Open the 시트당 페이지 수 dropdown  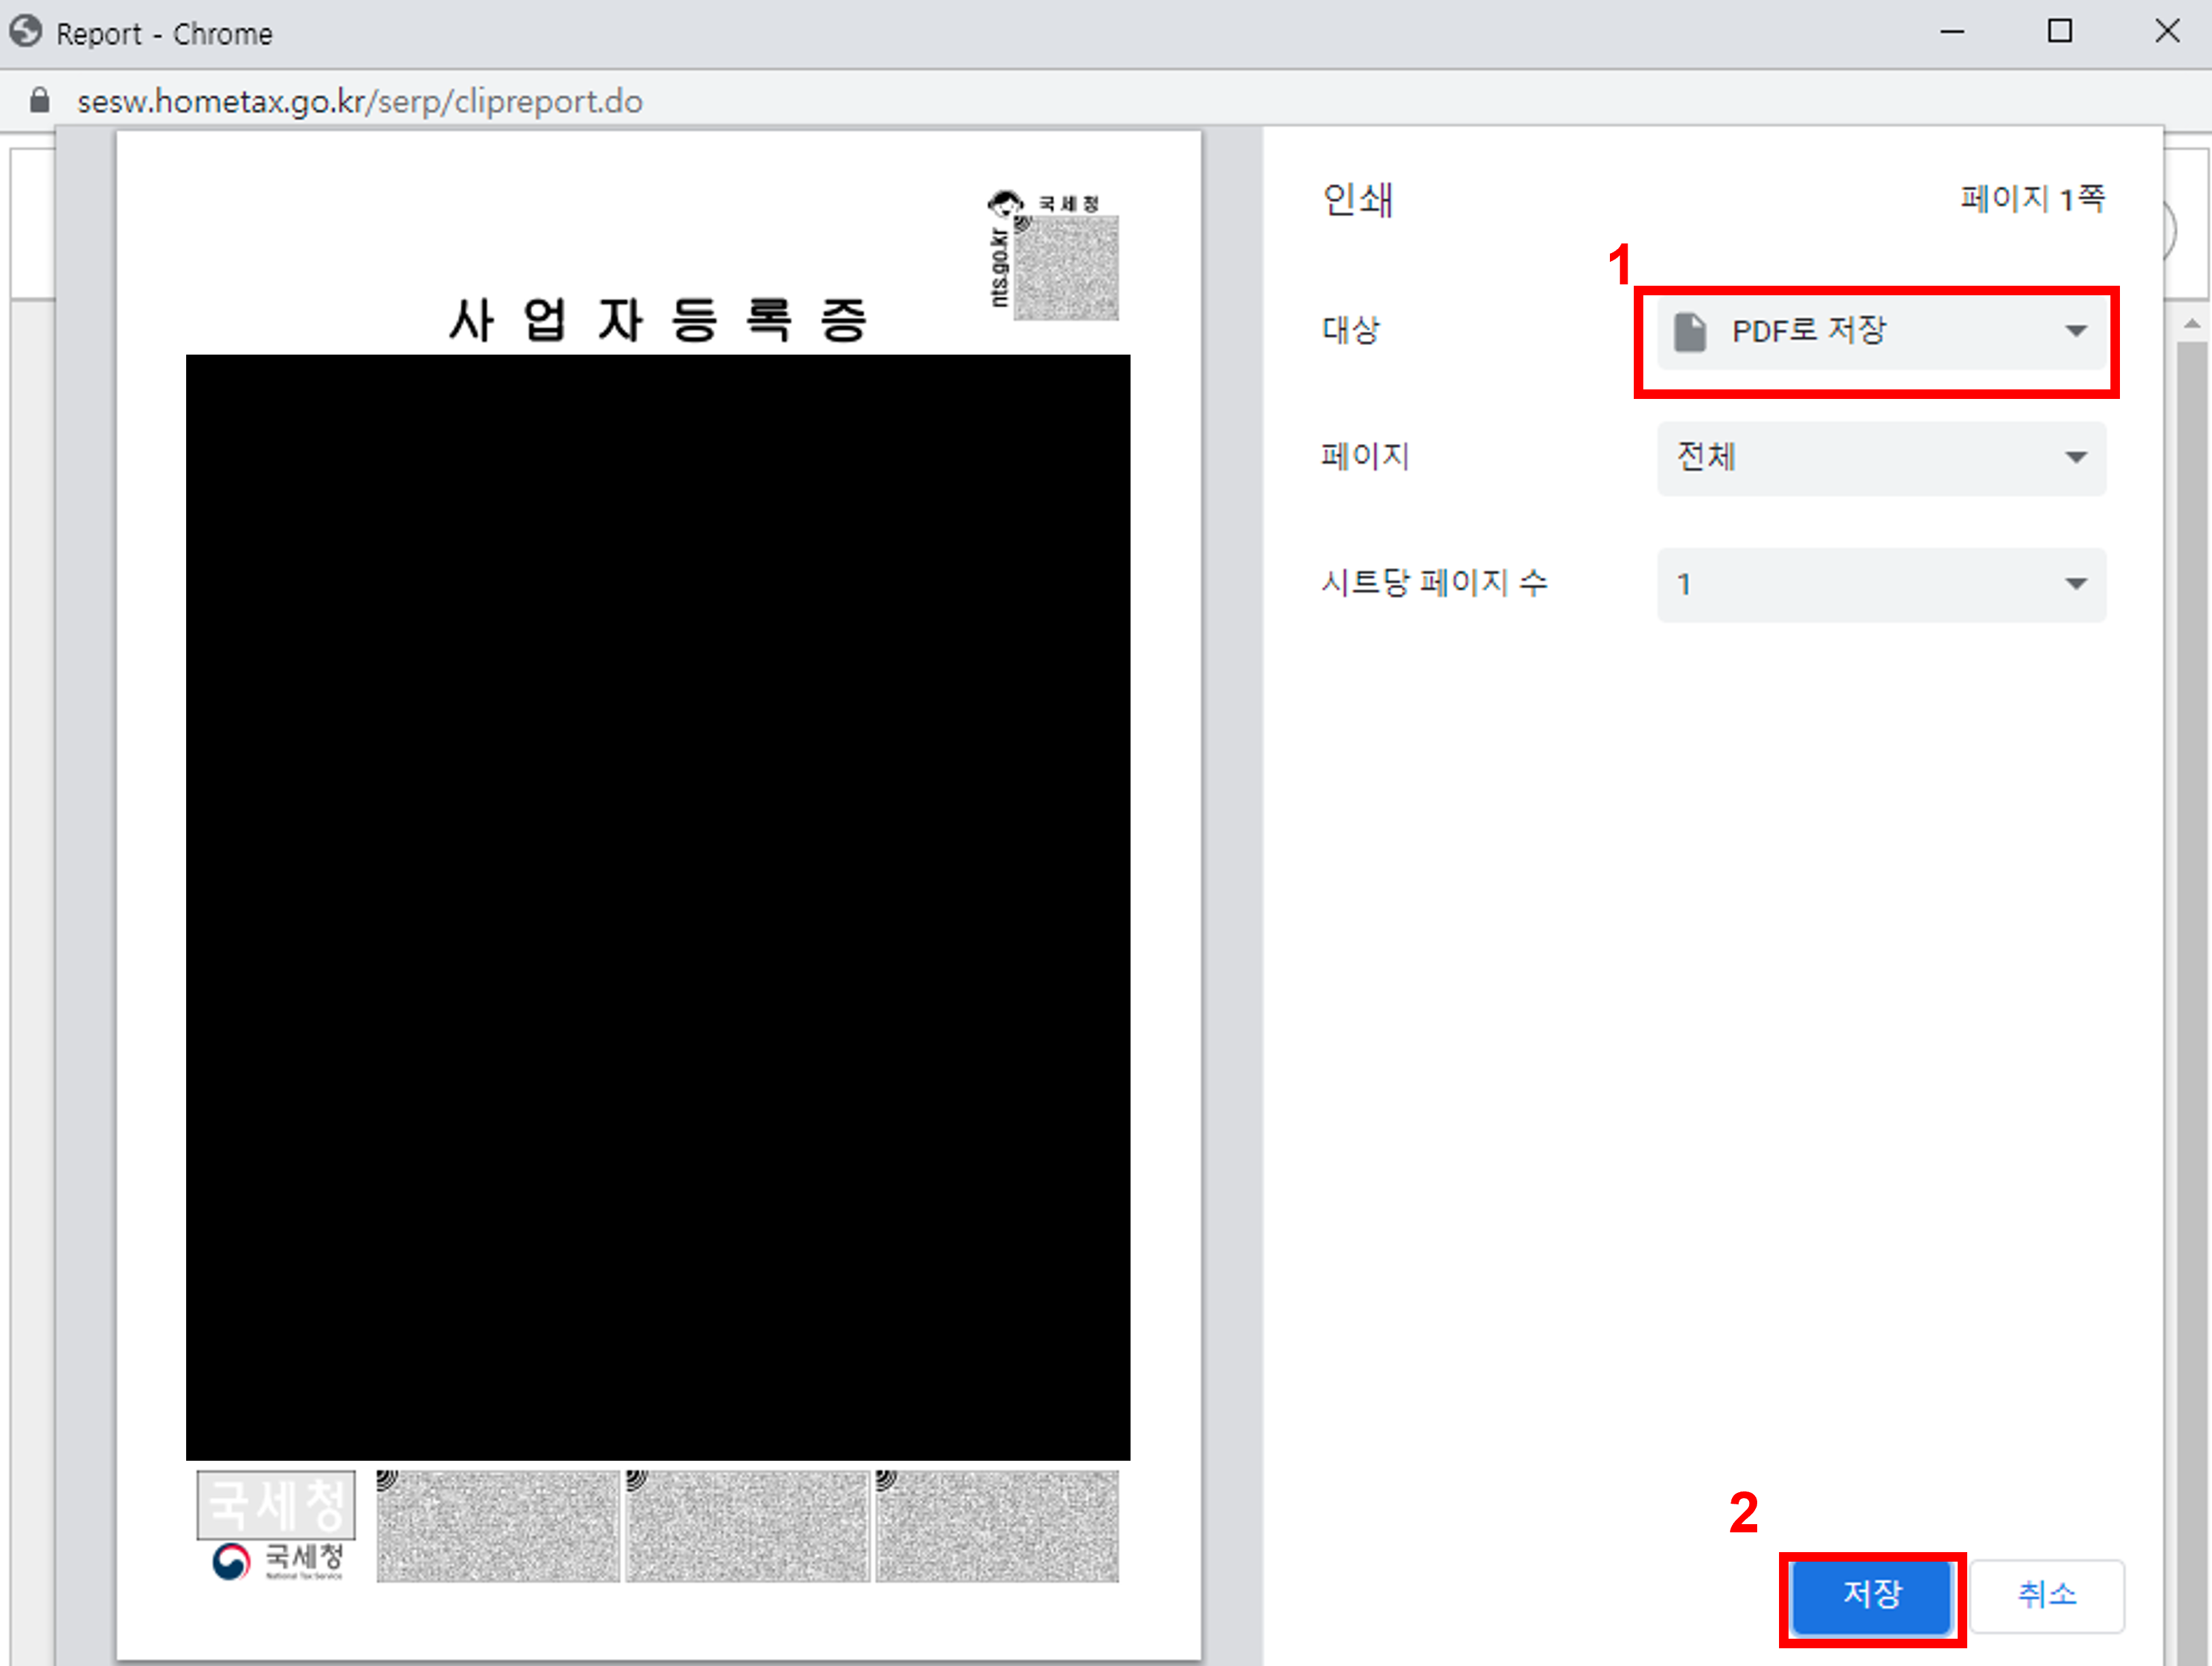pos(1880,585)
